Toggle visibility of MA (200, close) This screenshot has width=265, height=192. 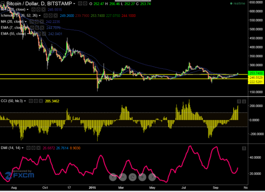[x=34, y=9]
